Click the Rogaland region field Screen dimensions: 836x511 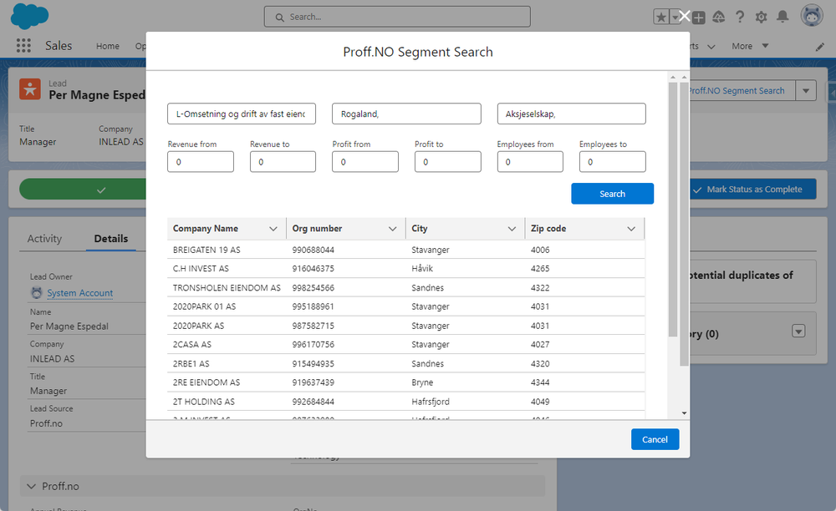406,114
